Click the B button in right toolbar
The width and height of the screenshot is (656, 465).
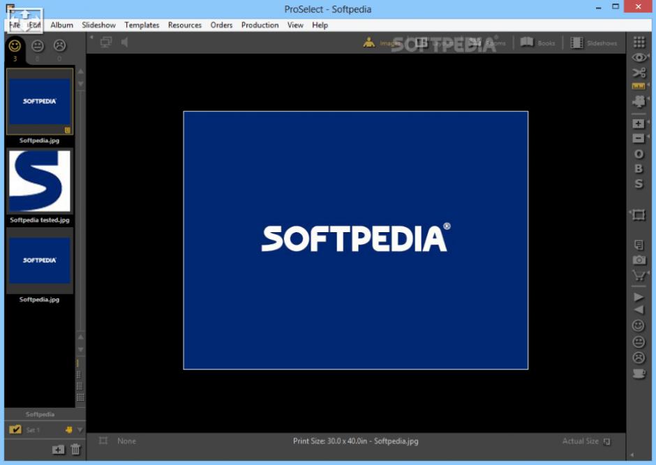tap(639, 169)
